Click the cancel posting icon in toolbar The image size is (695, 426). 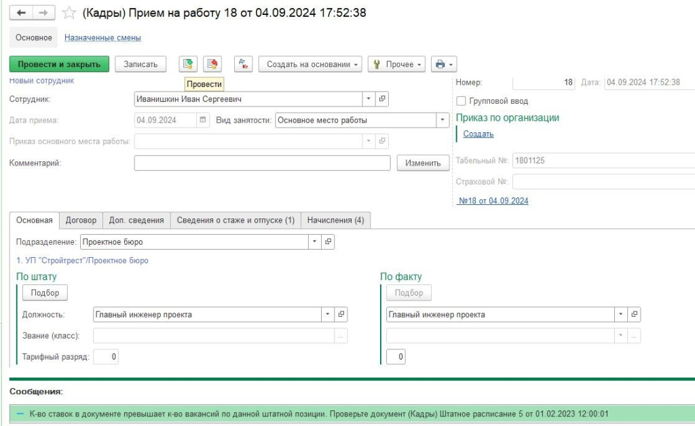[x=213, y=64]
